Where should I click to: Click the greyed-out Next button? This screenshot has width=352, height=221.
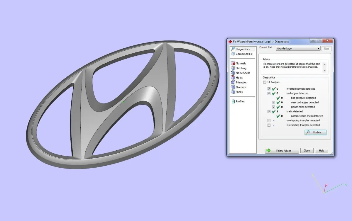click(x=326, y=49)
